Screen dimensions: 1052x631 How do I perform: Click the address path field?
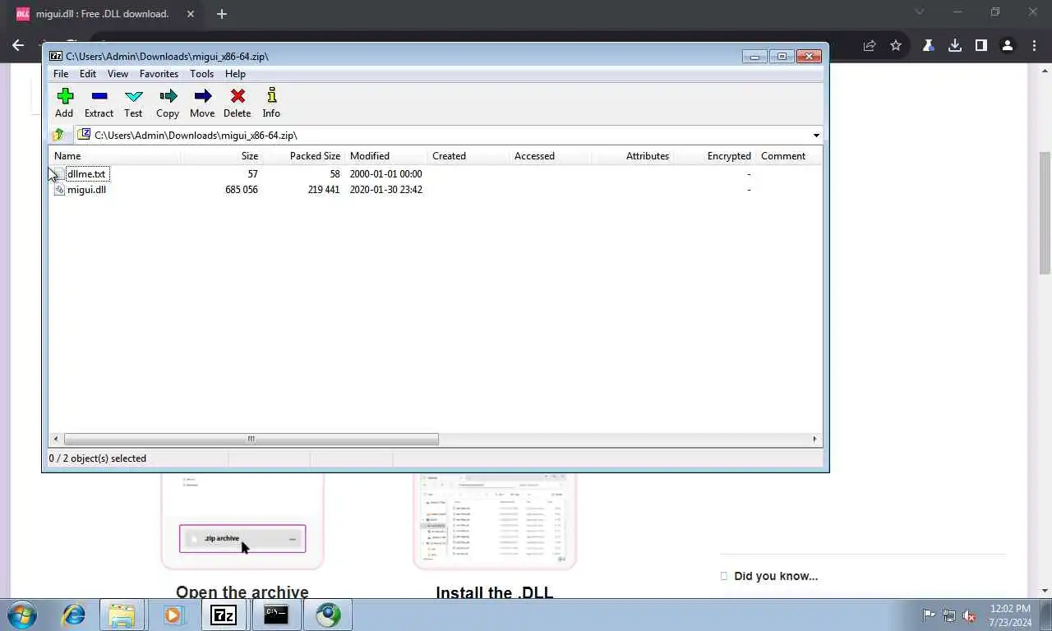pos(449,135)
